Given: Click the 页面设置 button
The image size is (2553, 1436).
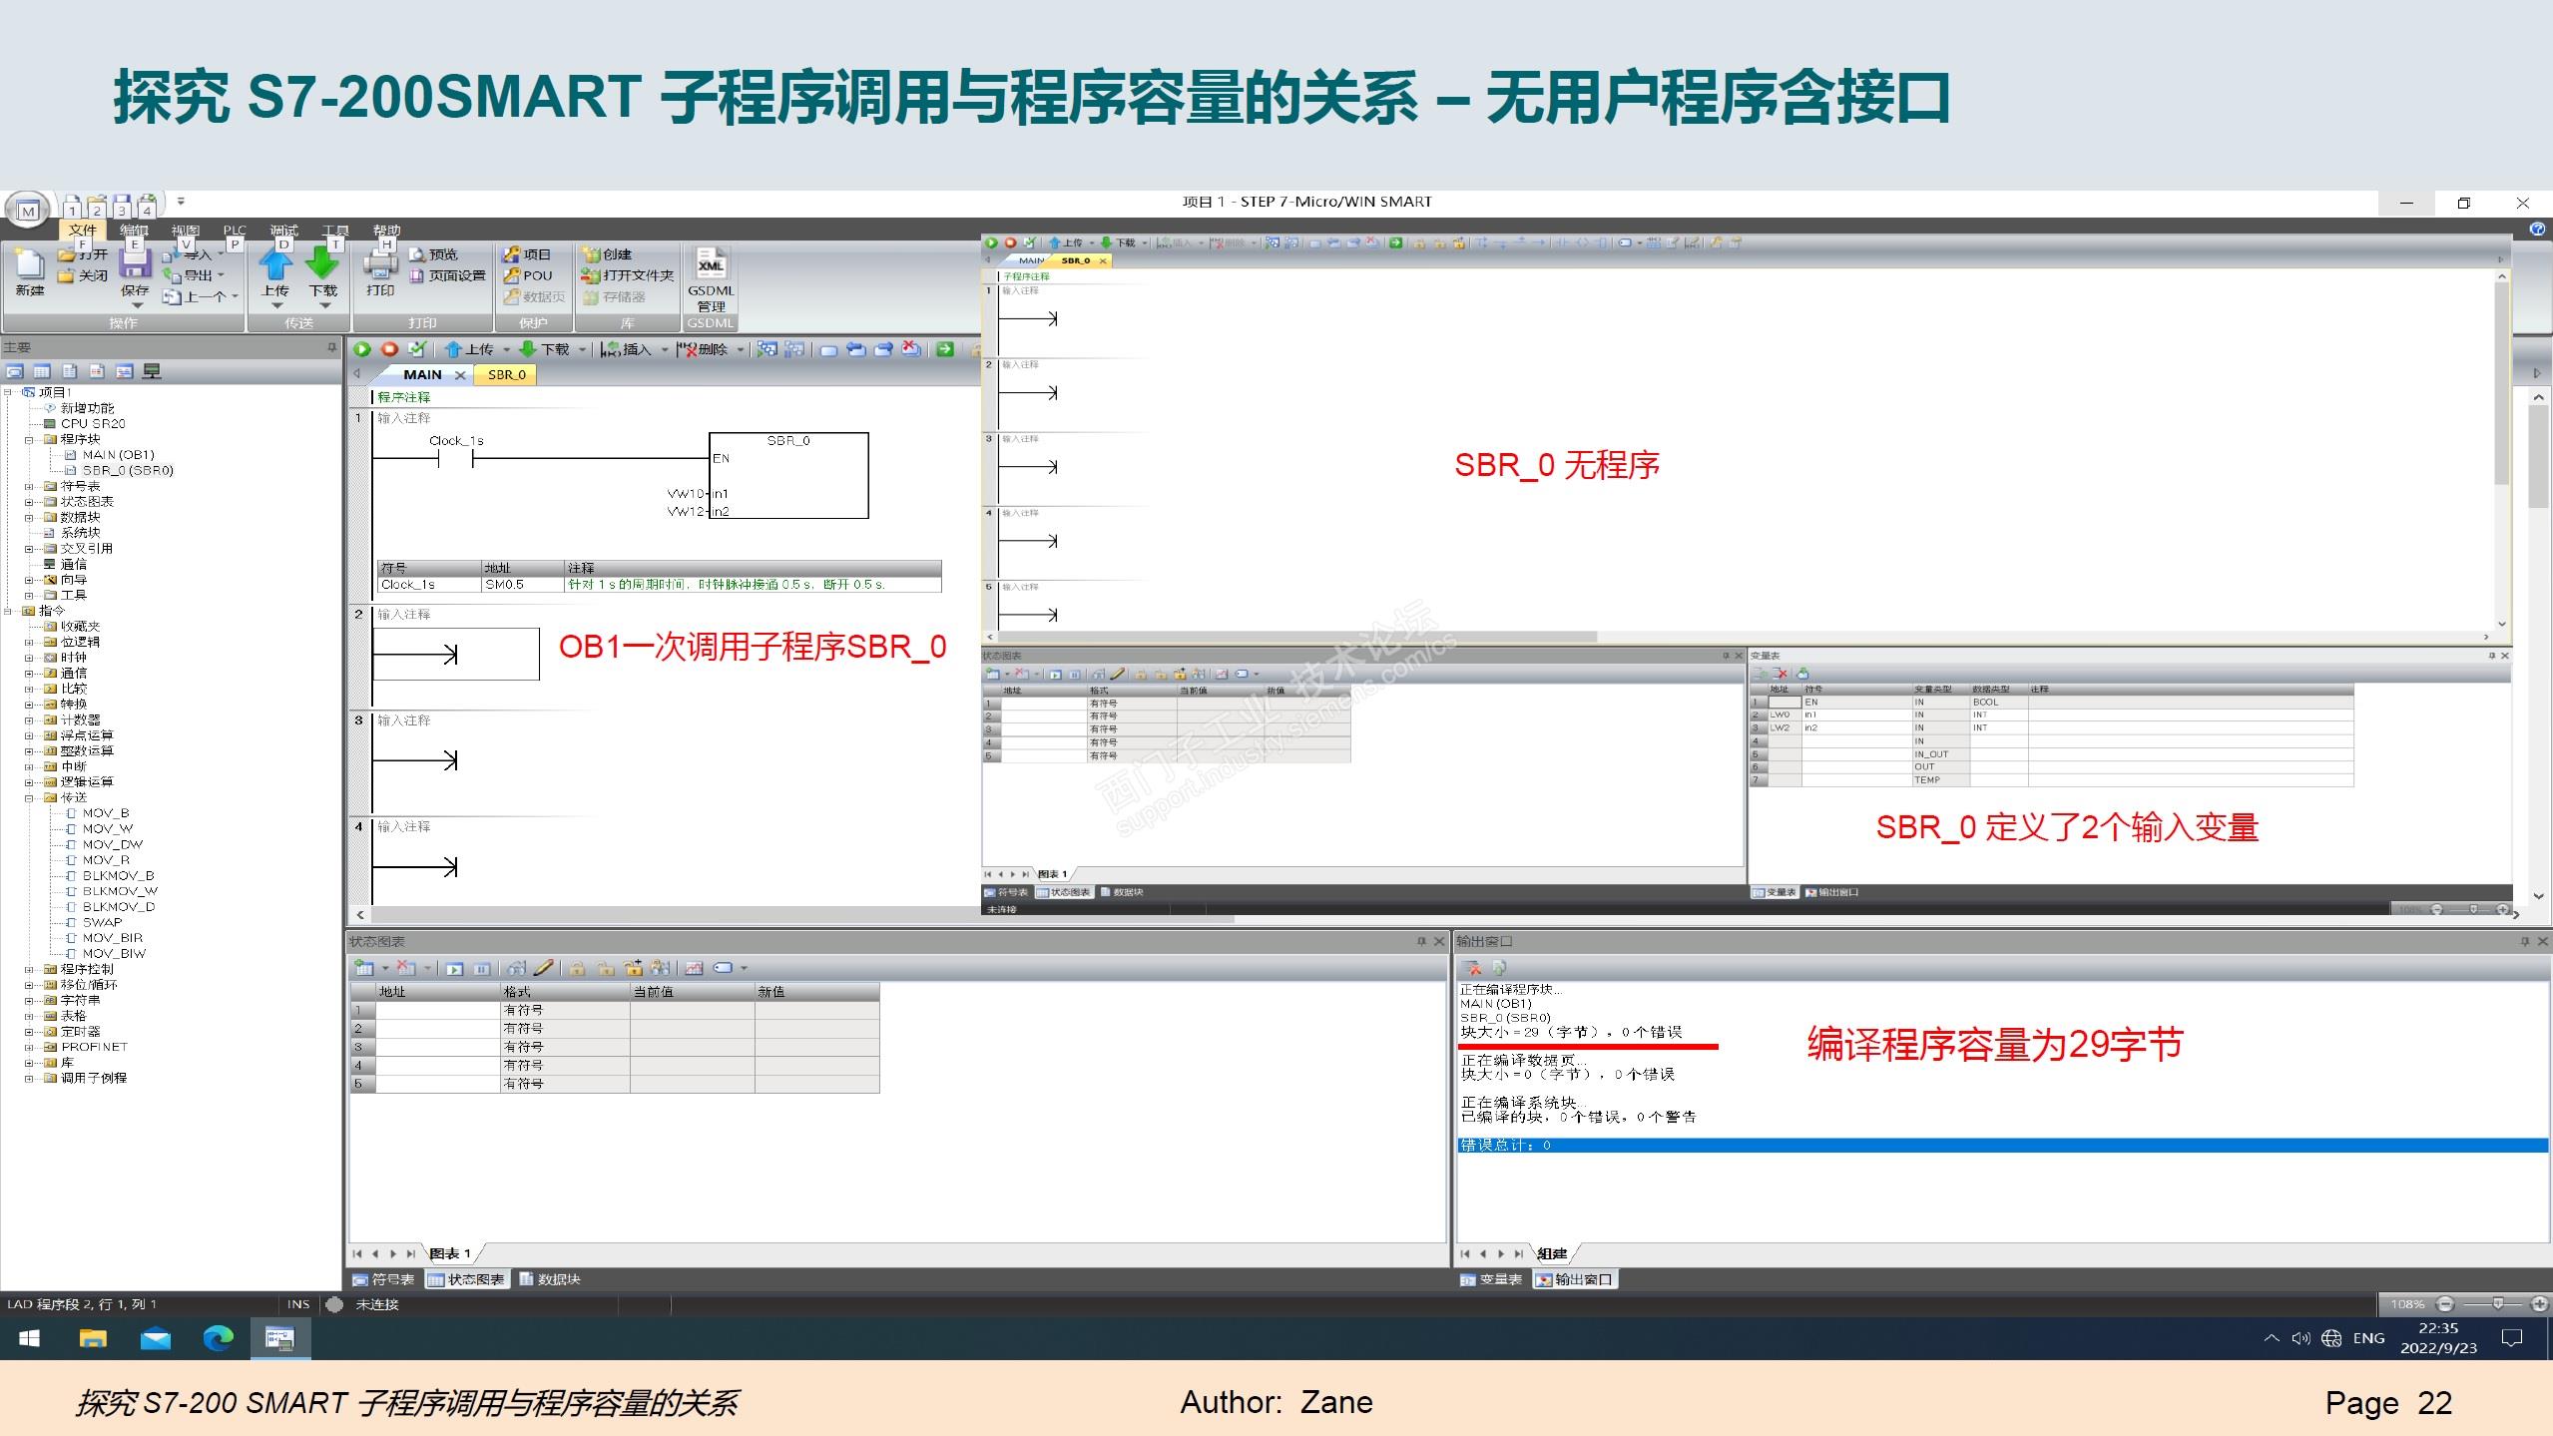Looking at the screenshot, I should [447, 275].
